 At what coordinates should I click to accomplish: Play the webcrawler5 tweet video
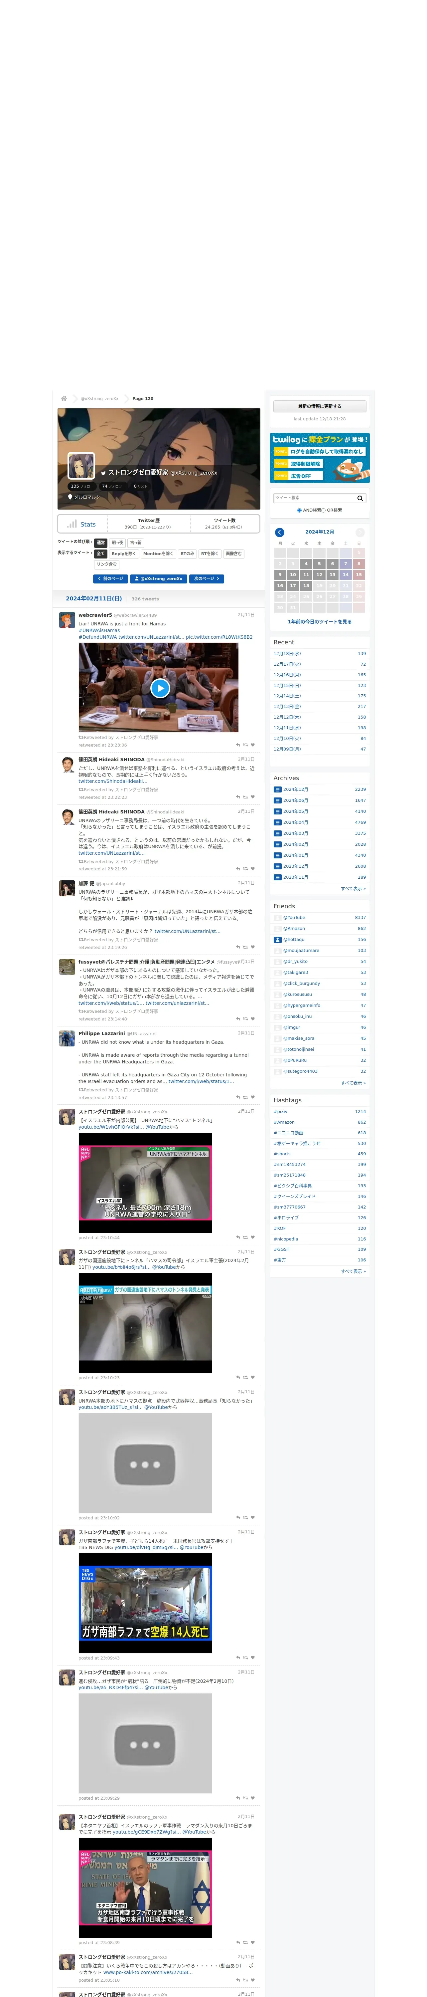pyautogui.click(x=160, y=688)
